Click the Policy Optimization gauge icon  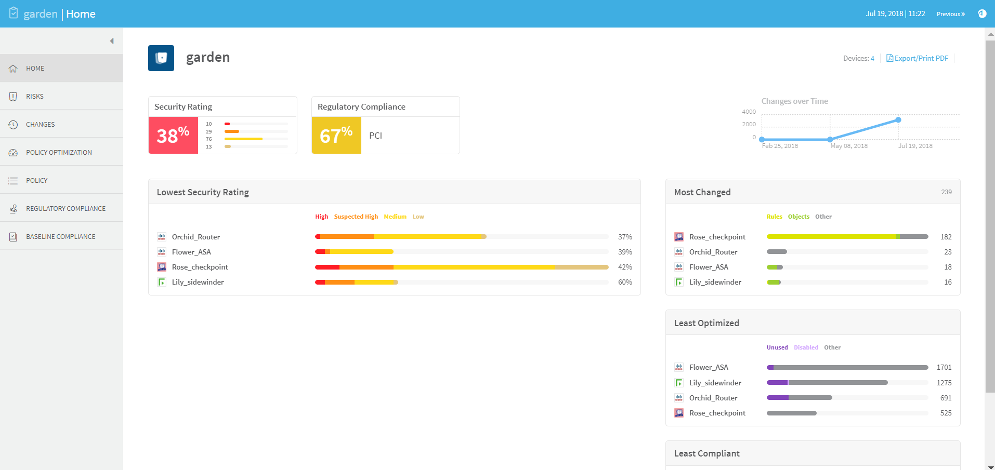coord(14,153)
